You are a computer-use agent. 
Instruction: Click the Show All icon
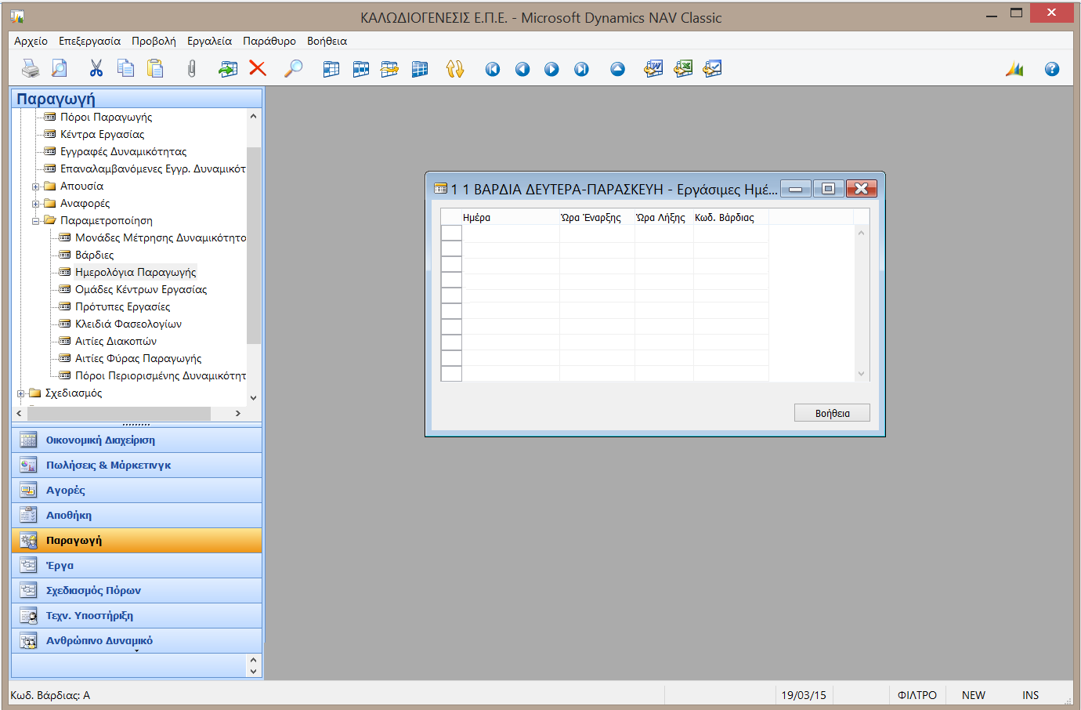[420, 69]
